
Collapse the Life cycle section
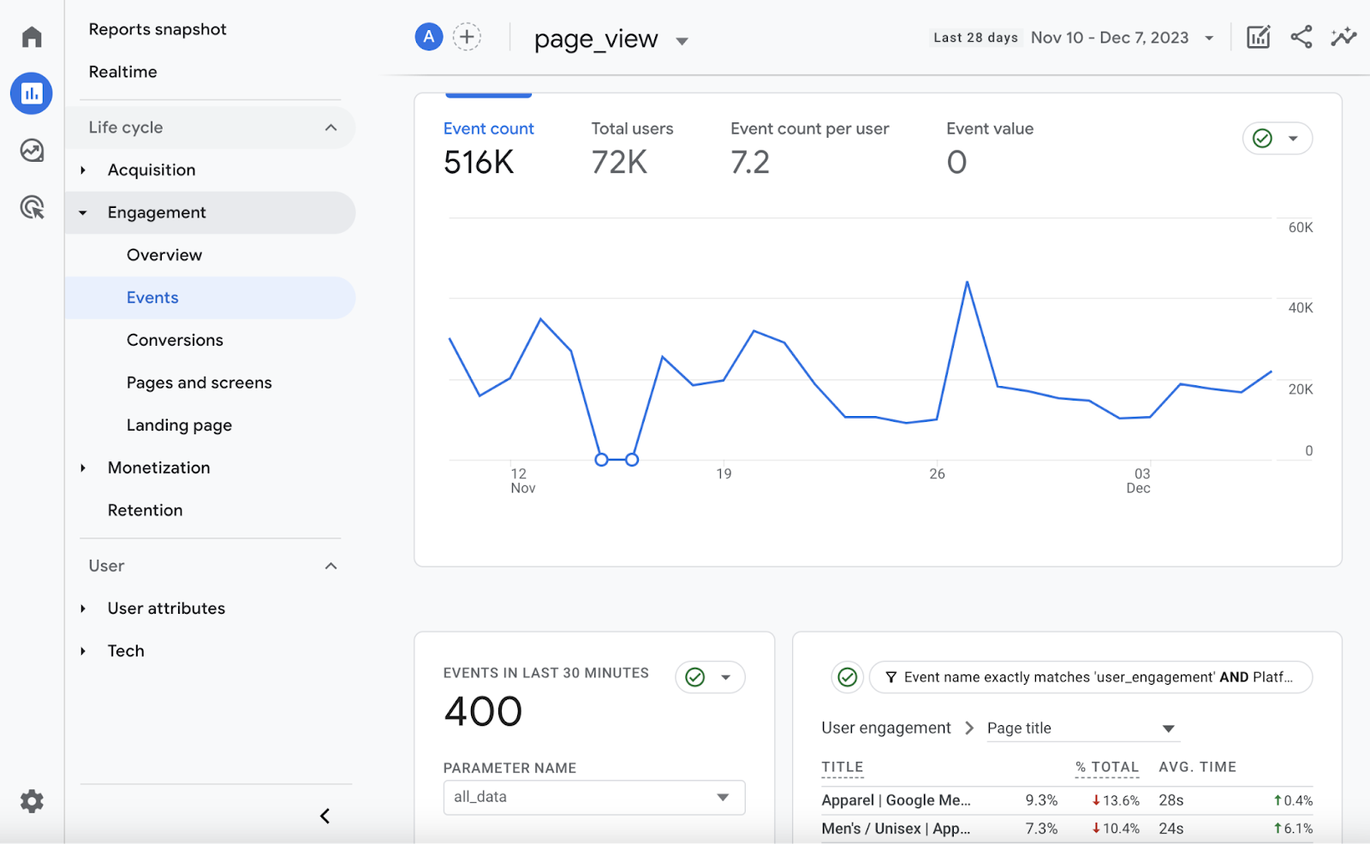click(331, 127)
